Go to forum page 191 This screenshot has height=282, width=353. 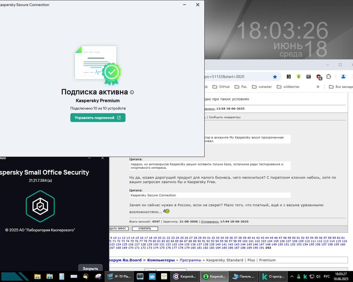261,248
